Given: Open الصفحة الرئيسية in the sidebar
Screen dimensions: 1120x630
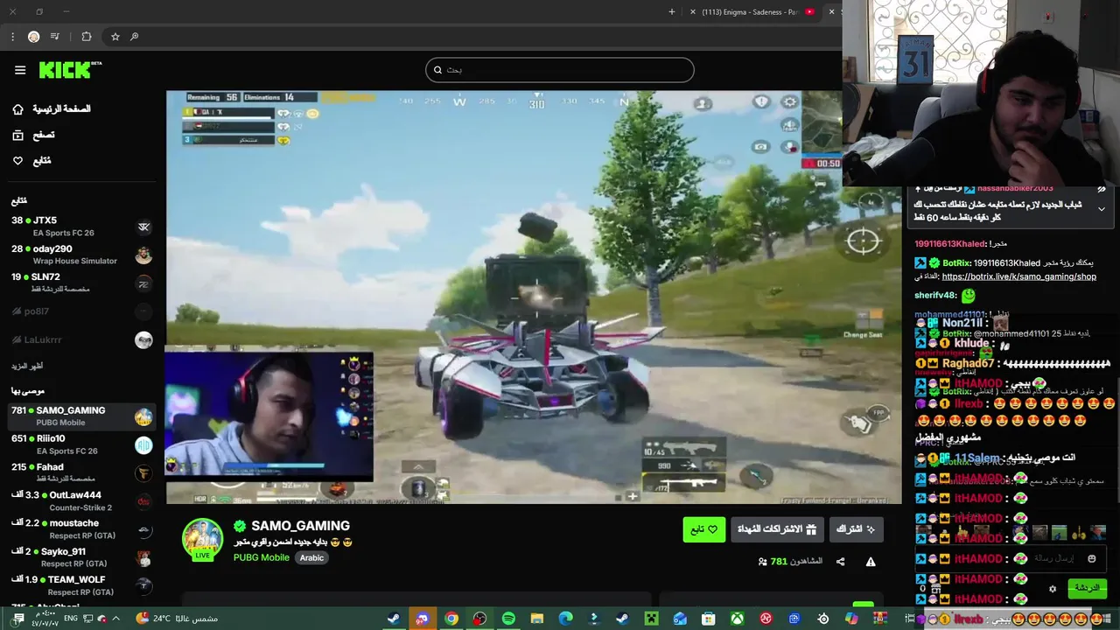Looking at the screenshot, I should coord(52,109).
